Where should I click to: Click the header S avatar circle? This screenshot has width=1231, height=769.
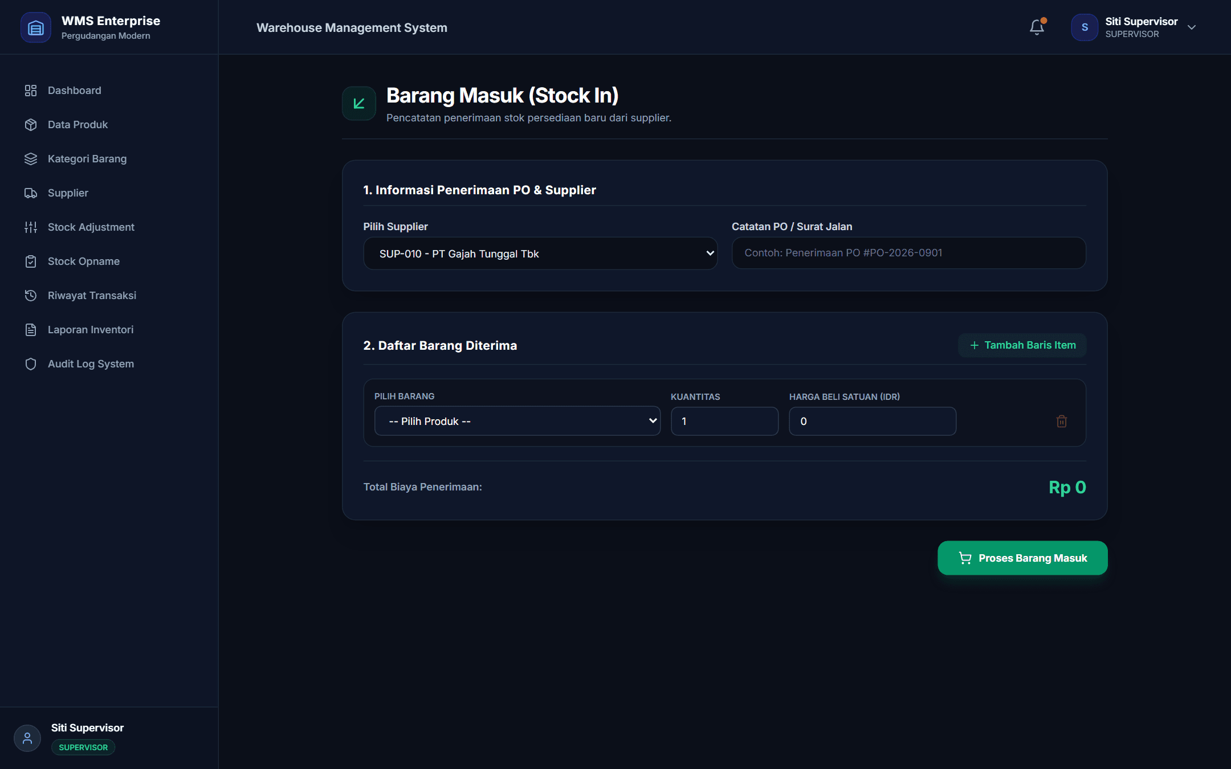click(x=1085, y=27)
